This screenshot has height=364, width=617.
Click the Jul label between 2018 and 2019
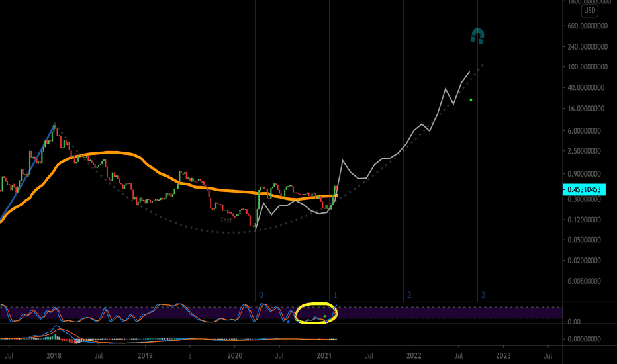pos(99,356)
